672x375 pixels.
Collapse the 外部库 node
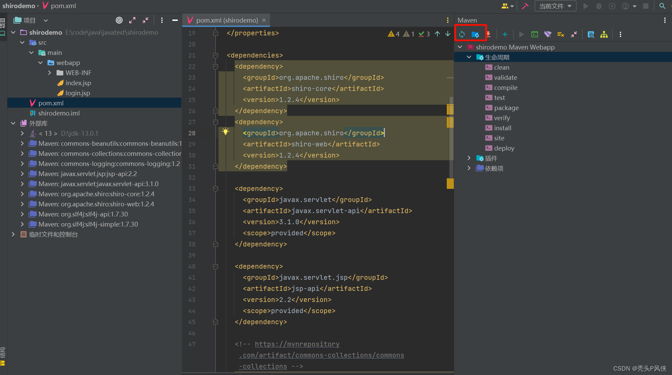coord(13,123)
